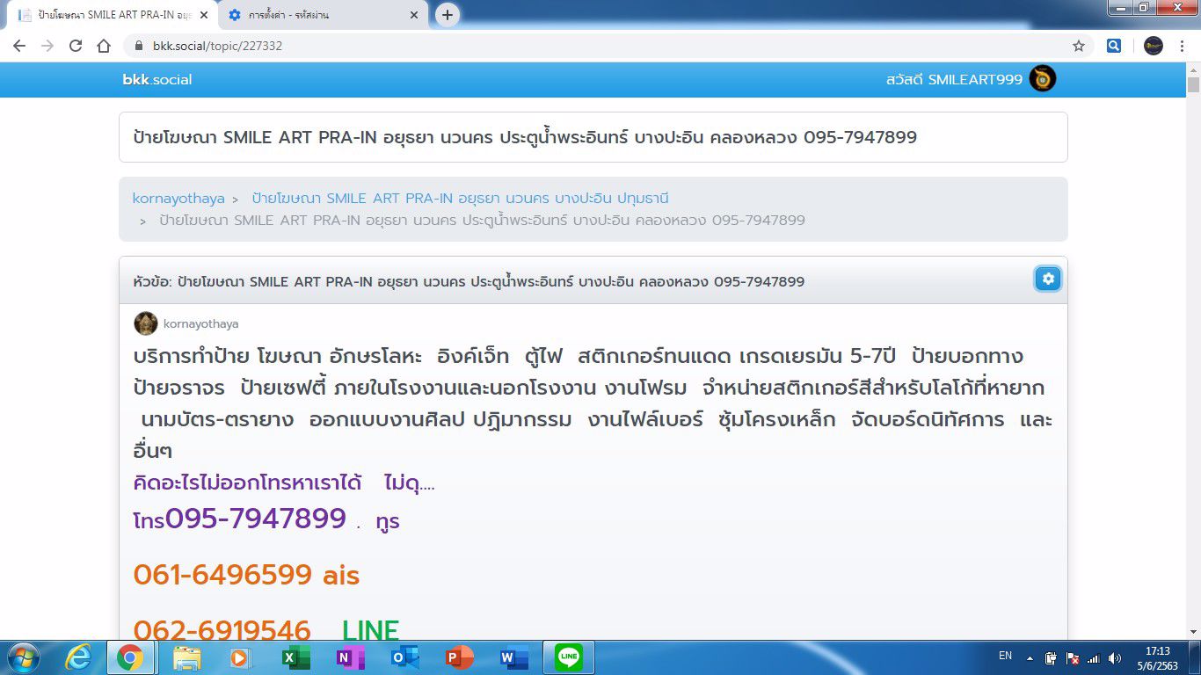Viewport: 1201px width, 675px height.
Task: Reload the page with the refresh icon
Action: click(x=76, y=46)
